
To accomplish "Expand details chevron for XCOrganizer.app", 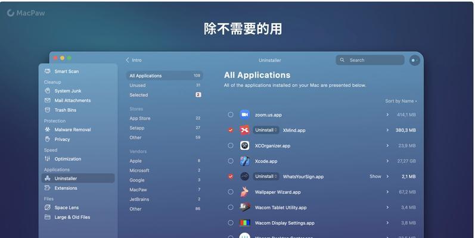I will coord(387,145).
